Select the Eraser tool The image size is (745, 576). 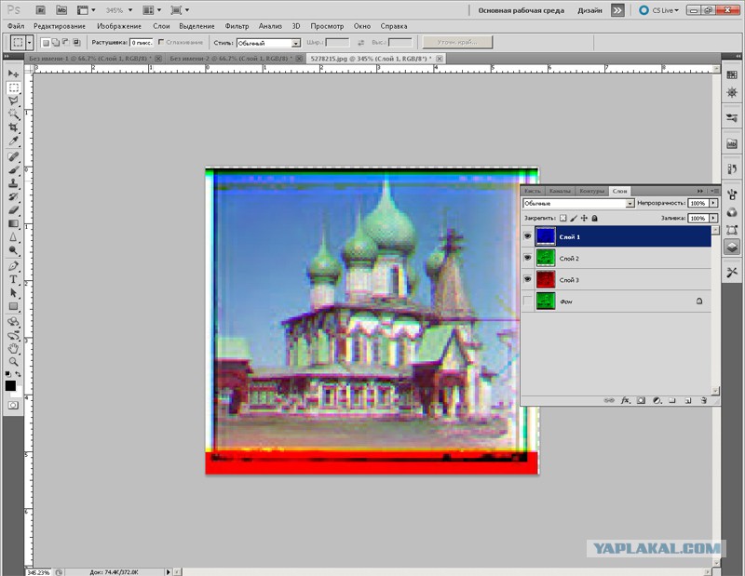13,210
